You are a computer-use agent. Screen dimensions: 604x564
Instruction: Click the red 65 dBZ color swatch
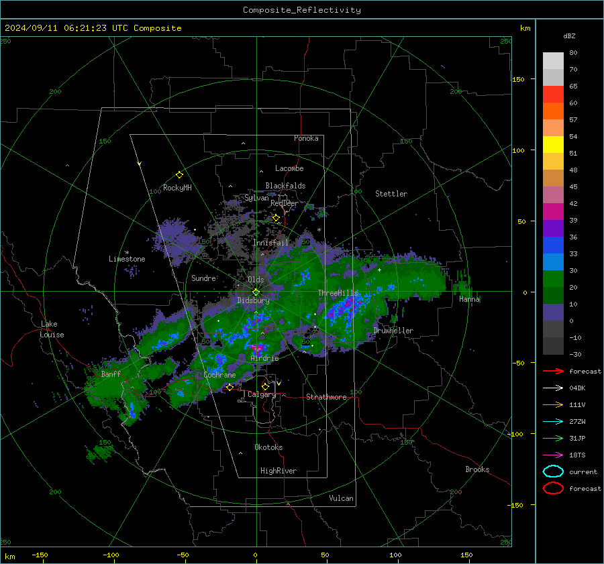(553, 94)
